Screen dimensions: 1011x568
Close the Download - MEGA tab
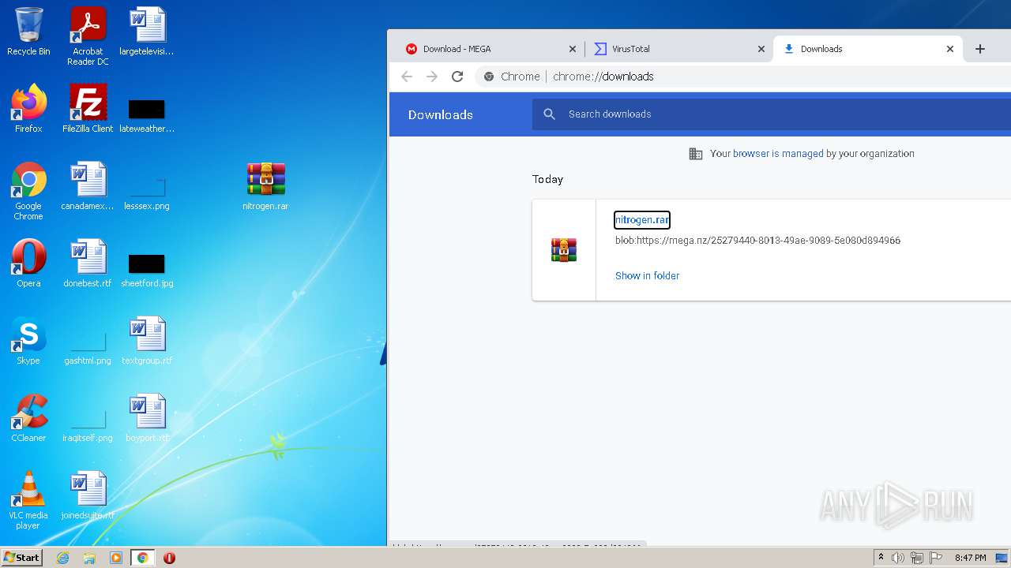tap(573, 49)
